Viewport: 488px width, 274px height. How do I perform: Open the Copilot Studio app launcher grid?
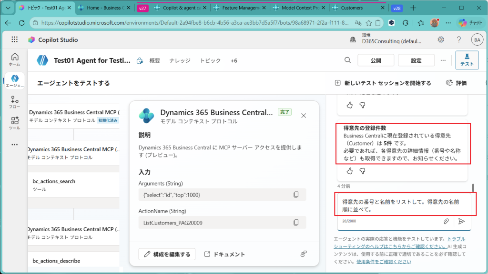14,40
